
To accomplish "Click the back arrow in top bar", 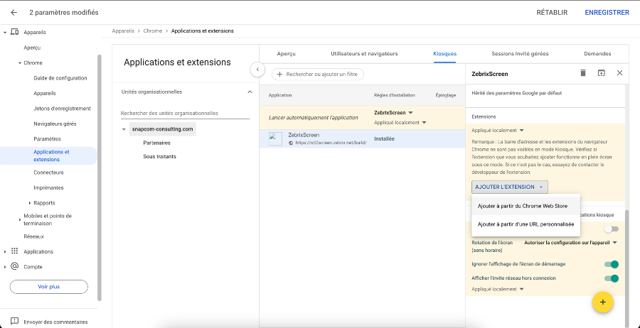I will (x=14, y=12).
